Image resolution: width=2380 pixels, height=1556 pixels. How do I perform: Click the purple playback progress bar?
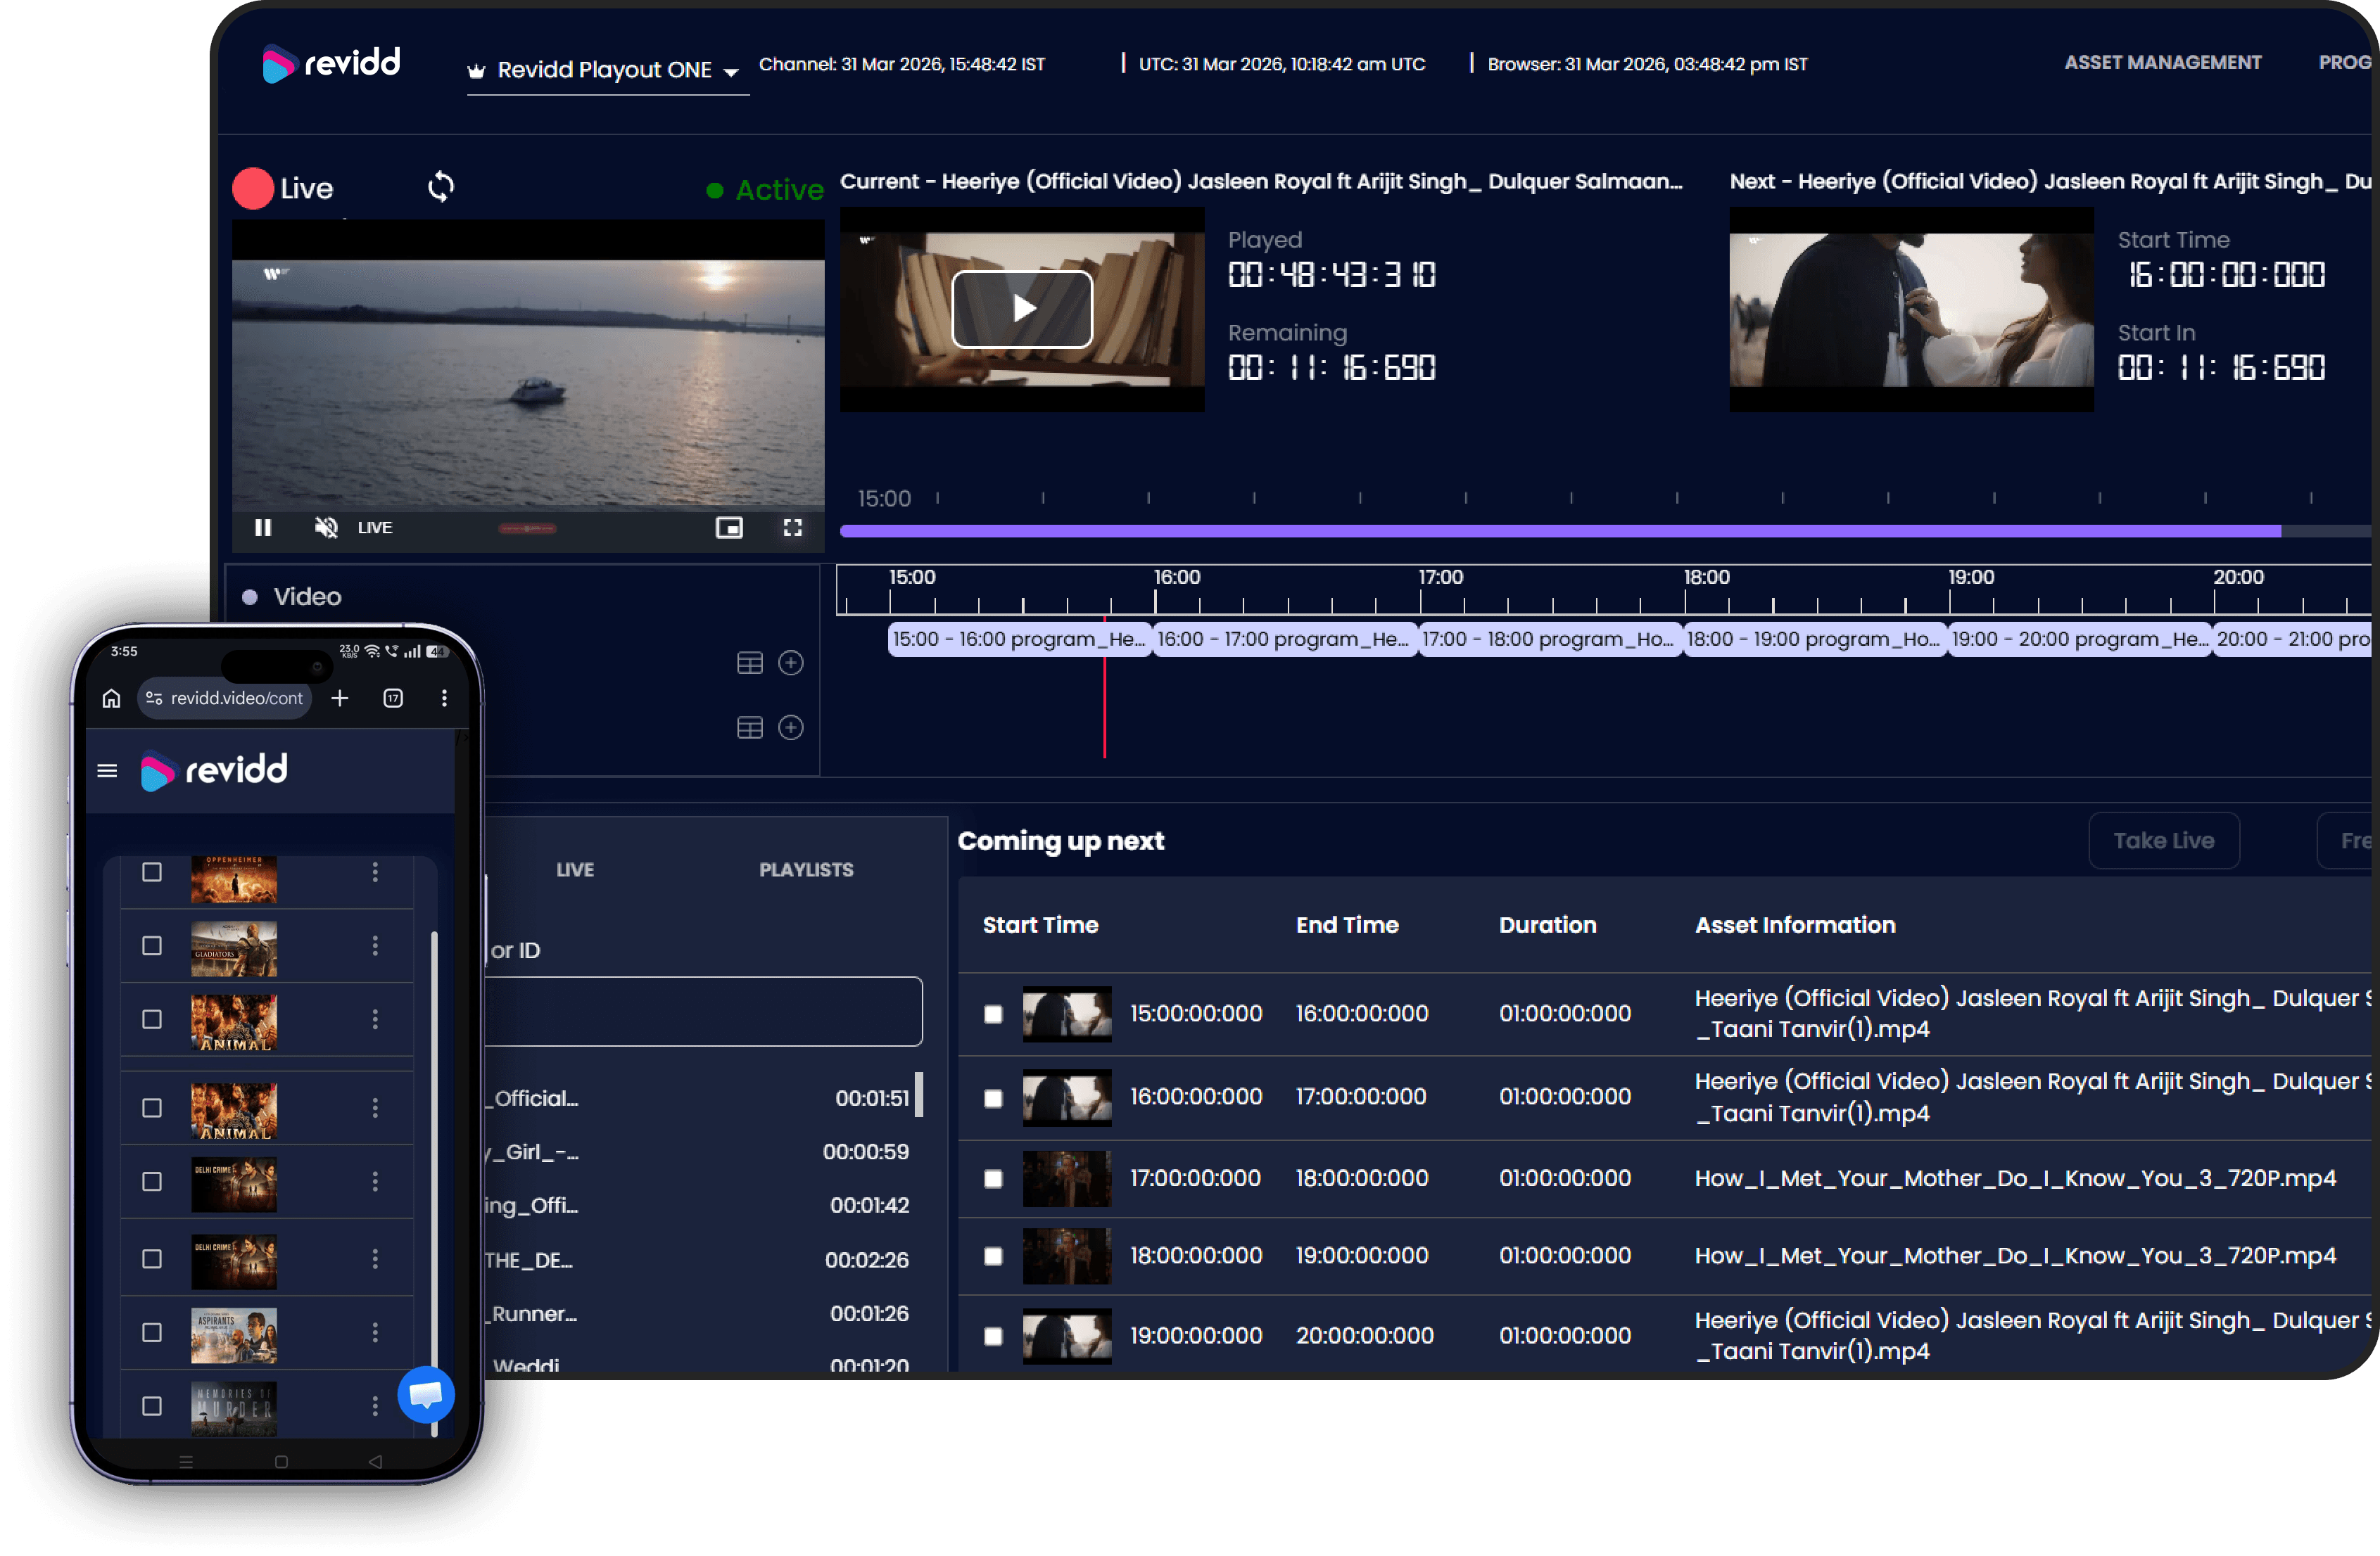click(1560, 532)
